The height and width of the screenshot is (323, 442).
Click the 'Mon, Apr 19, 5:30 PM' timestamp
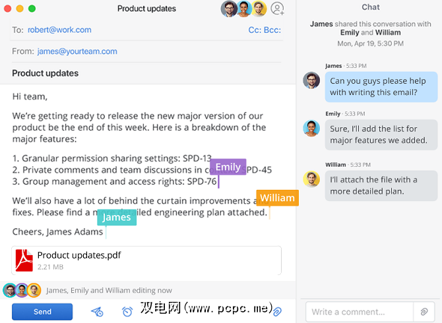pyautogui.click(x=370, y=44)
